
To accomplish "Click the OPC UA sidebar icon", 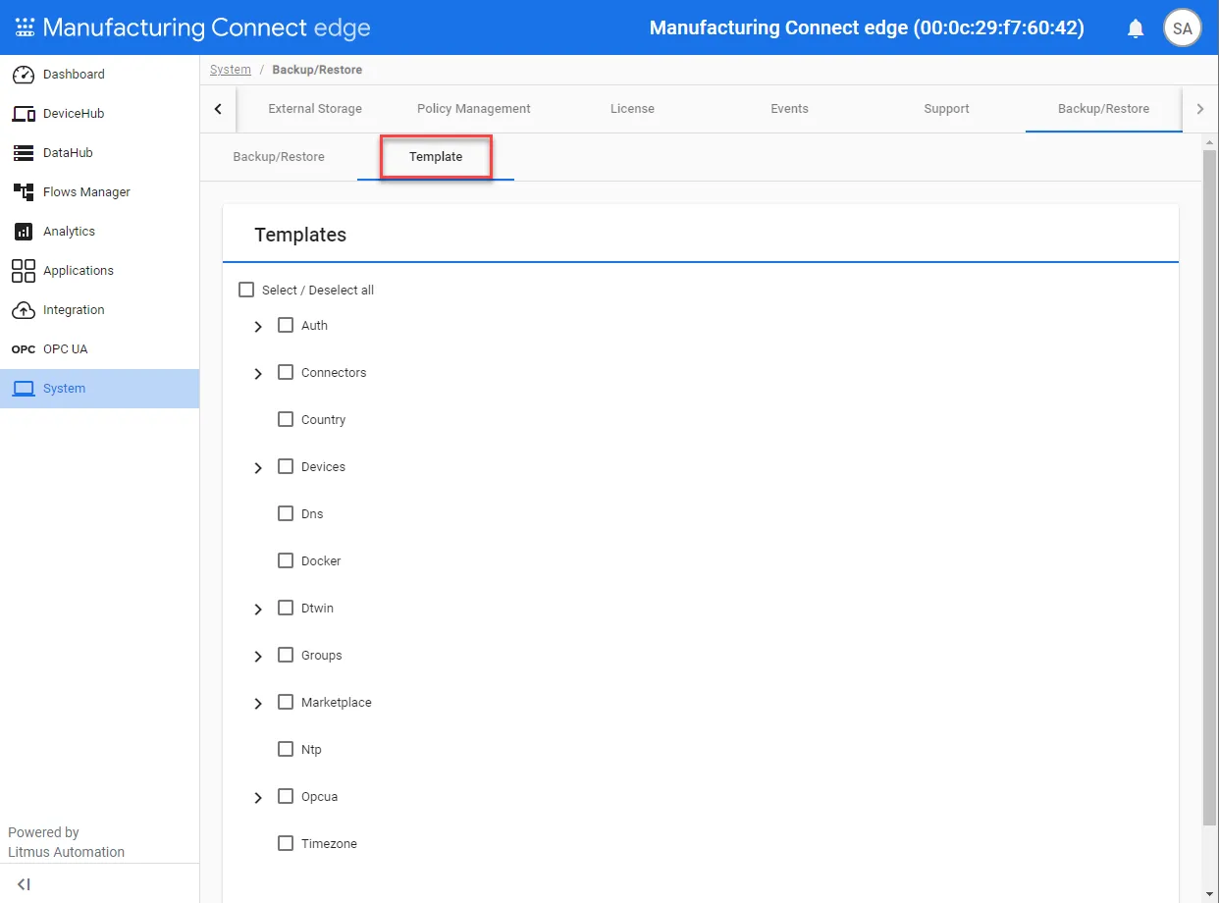I will [x=24, y=349].
